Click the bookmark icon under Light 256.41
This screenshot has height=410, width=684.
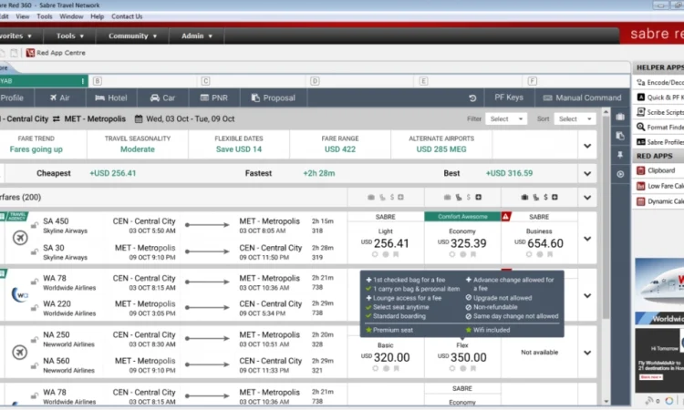396,254
